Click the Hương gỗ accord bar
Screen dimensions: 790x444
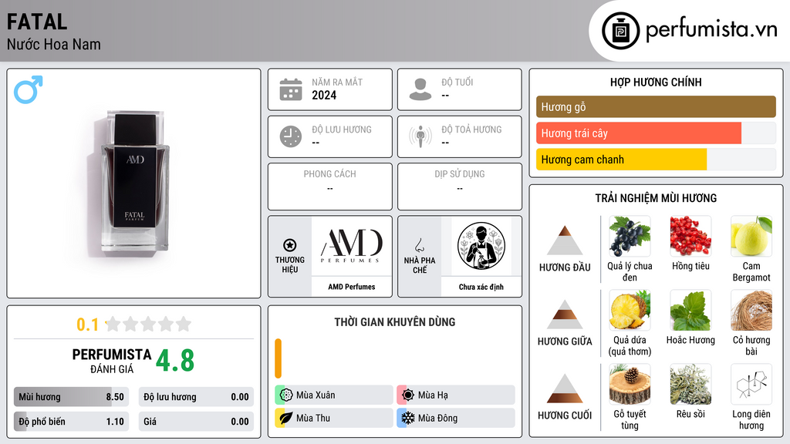[656, 106]
